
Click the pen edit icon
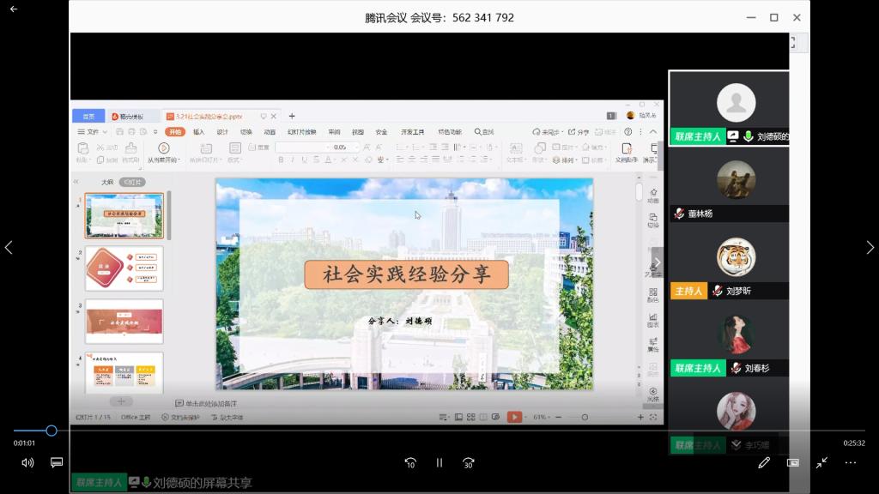(x=764, y=462)
